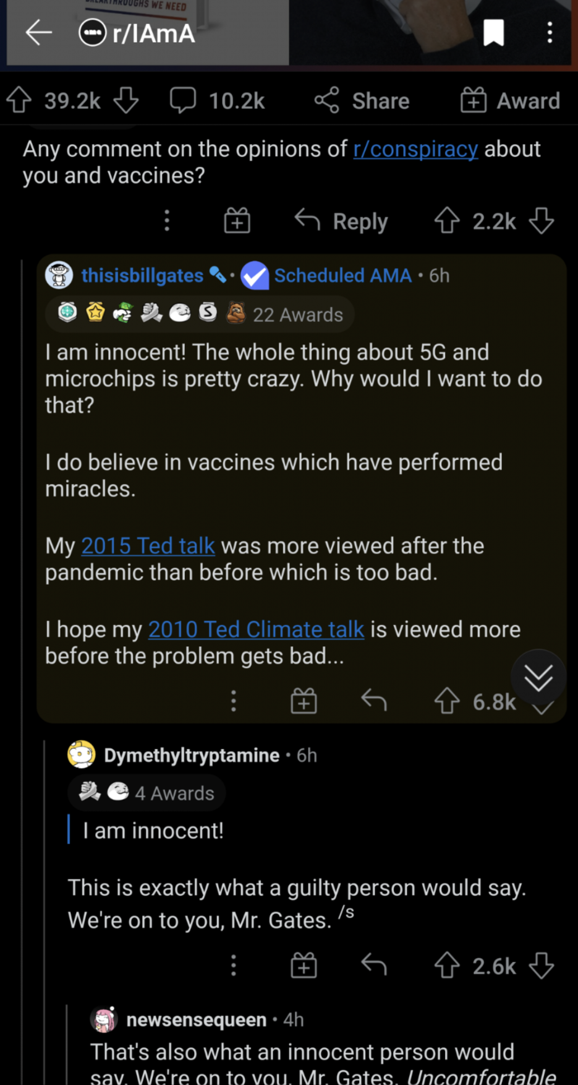Jump to next comment with double-chevron button
The width and height of the screenshot is (578, 1085).
coord(538,678)
